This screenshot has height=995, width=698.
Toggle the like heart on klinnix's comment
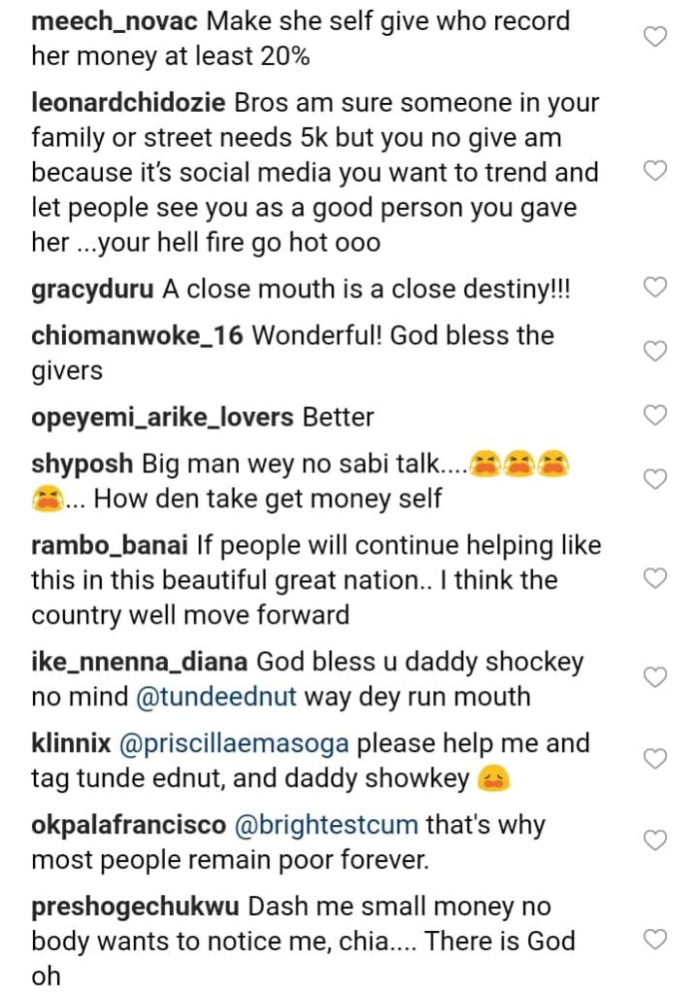655,759
